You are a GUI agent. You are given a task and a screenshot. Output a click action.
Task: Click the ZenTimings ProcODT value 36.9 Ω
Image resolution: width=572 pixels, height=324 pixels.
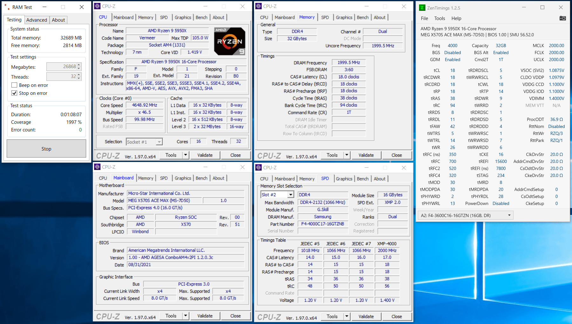[556, 119]
